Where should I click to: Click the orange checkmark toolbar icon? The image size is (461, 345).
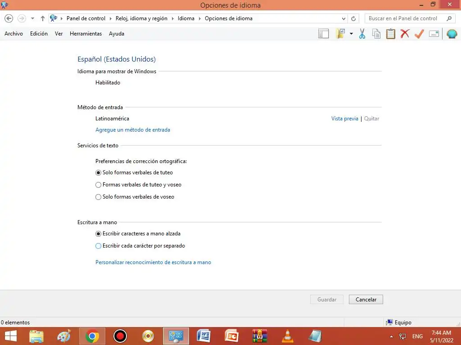419,34
